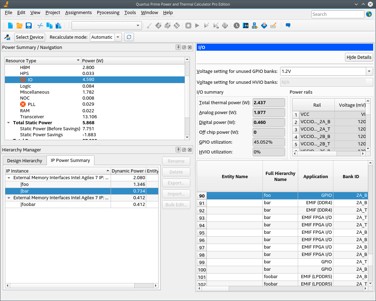376x301 pixels.
Task: Click the globe icon beside the Search box
Action: tap(369, 14)
